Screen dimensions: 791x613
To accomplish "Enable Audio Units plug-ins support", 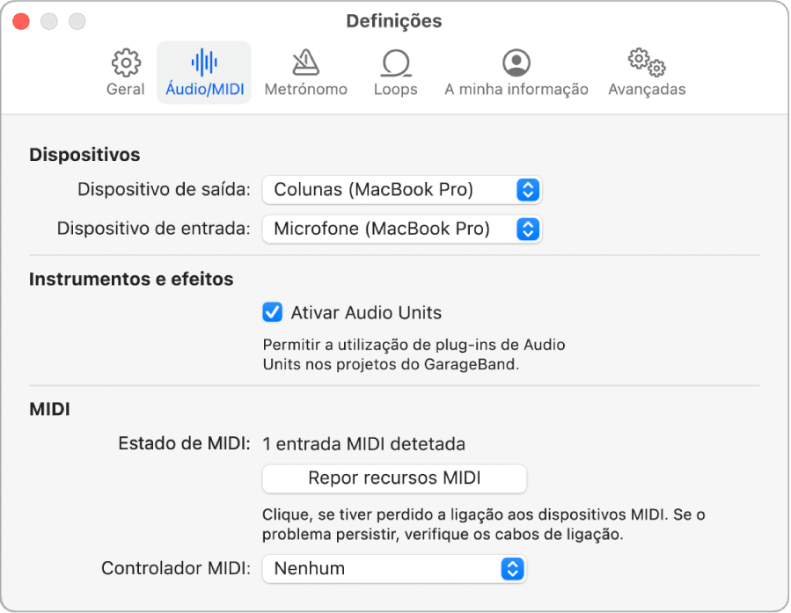I will click(272, 311).
